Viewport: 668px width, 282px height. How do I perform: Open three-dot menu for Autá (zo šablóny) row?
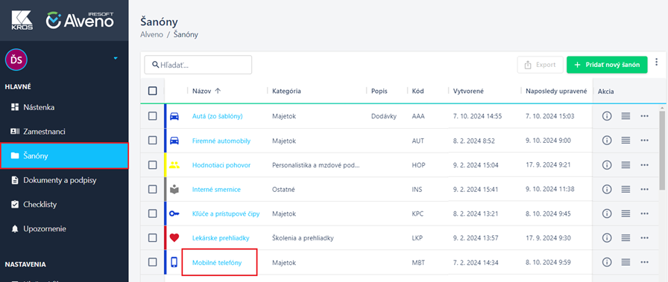(x=644, y=116)
